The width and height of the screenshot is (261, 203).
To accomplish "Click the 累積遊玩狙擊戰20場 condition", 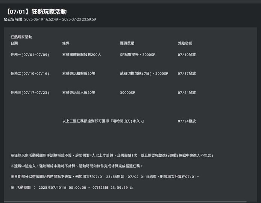I will click(x=79, y=74).
